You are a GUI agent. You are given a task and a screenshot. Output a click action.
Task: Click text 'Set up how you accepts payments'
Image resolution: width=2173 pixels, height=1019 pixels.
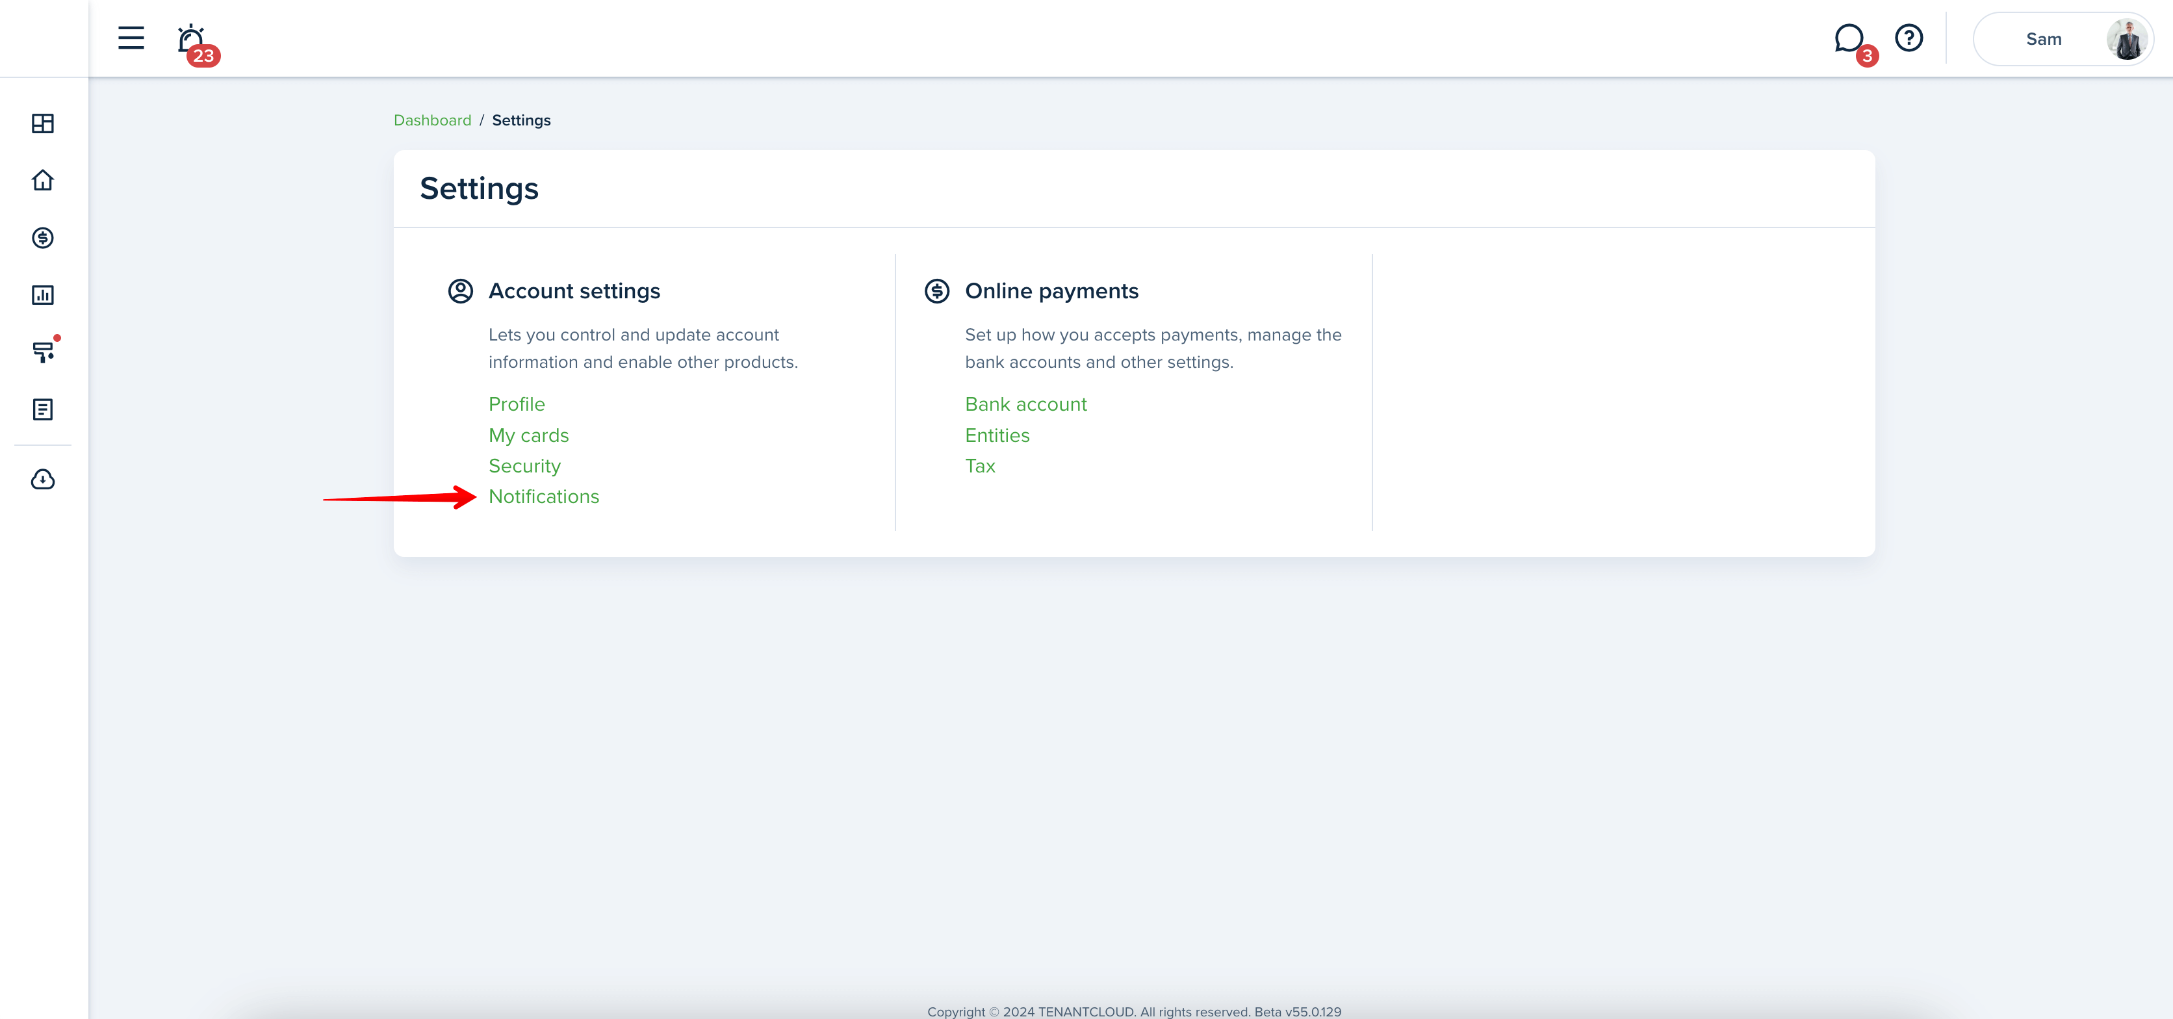coord(1103,335)
